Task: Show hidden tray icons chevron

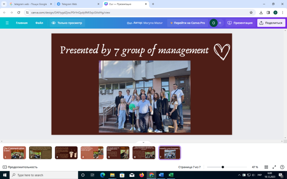Action: tap(239, 175)
